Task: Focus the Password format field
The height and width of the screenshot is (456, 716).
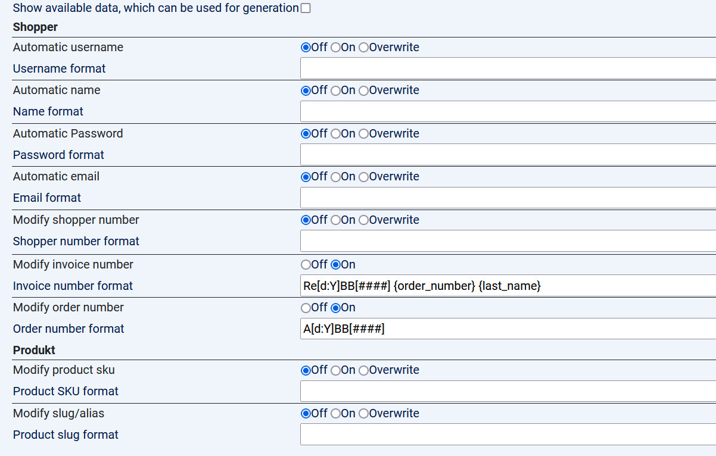Action: [x=508, y=155]
